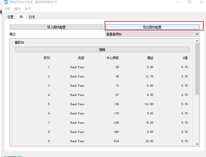The image size is (206, 157).
Task: Click center frequency value 178
Action: pos(117,113)
